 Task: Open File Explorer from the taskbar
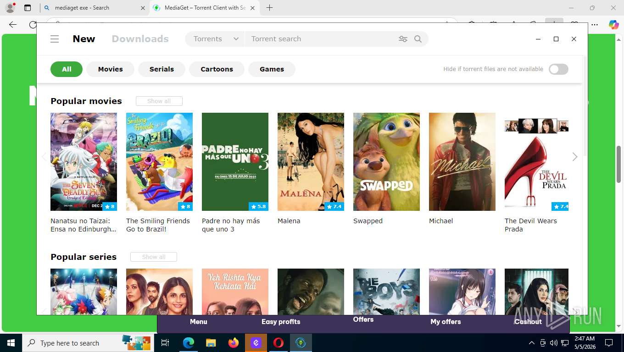[211, 343]
